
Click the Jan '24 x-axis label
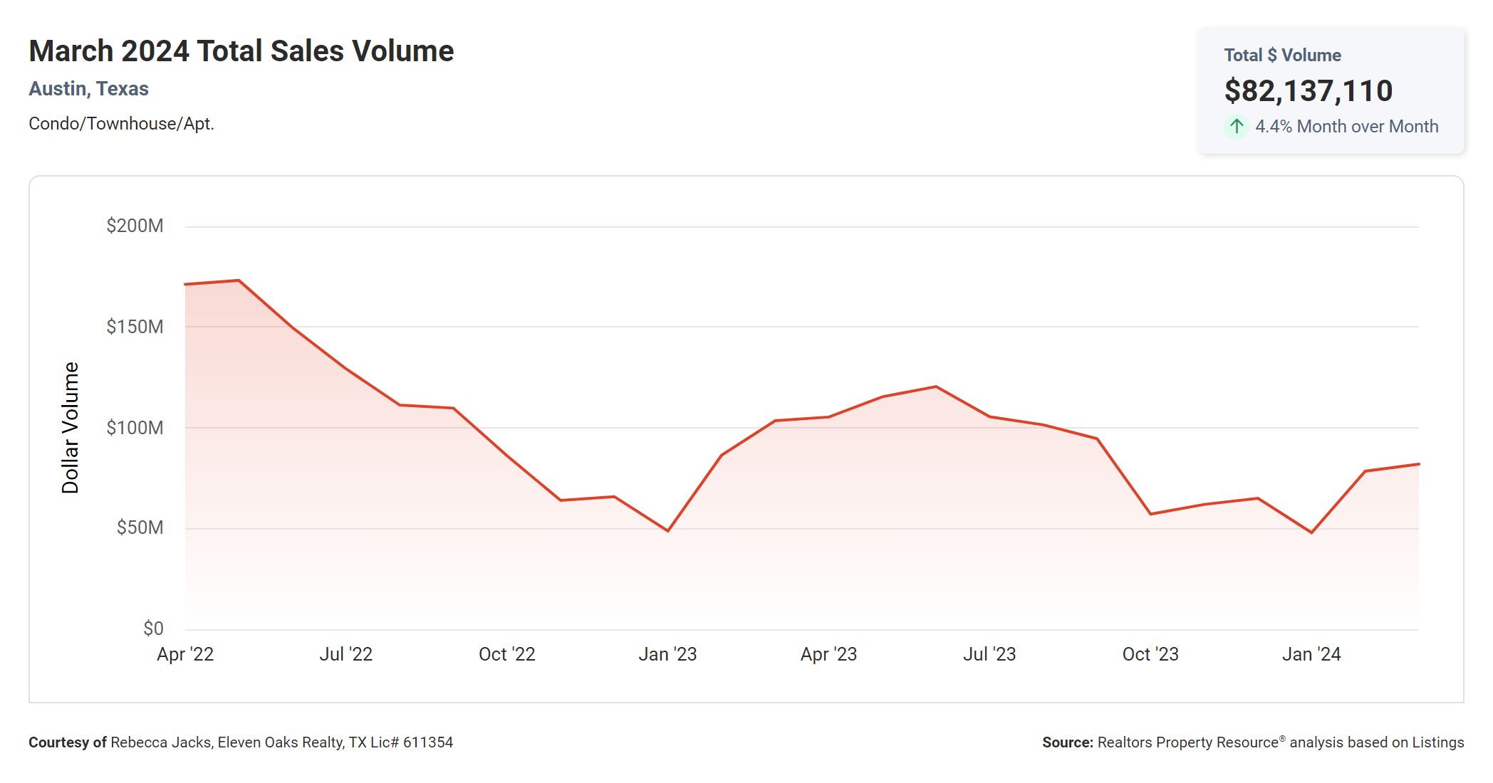point(1311,654)
